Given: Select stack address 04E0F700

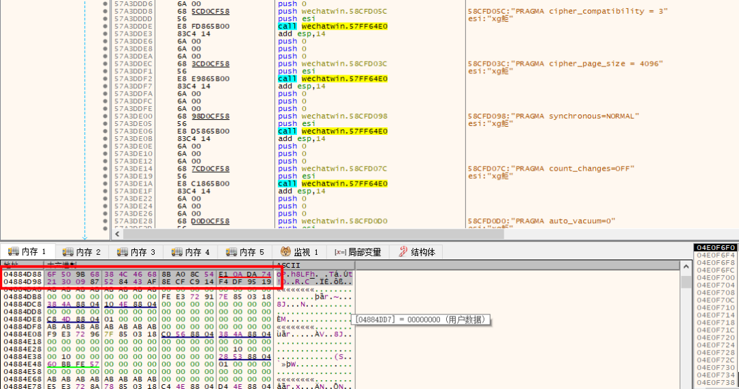Looking at the screenshot, I should coord(716,278).
